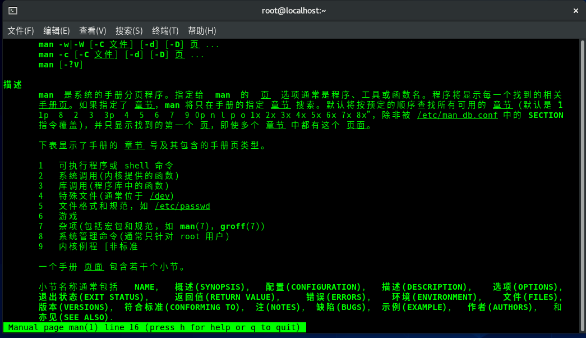The width and height of the screenshot is (586, 338).
Task: Open the 查看(V) menu
Action: point(93,30)
